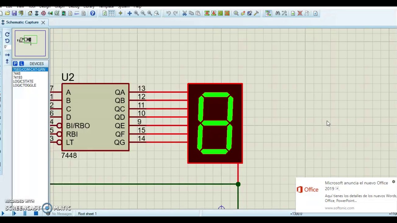The width and height of the screenshot is (397, 223).
Task: Cut selection with the scissors icon
Action: (185, 13)
